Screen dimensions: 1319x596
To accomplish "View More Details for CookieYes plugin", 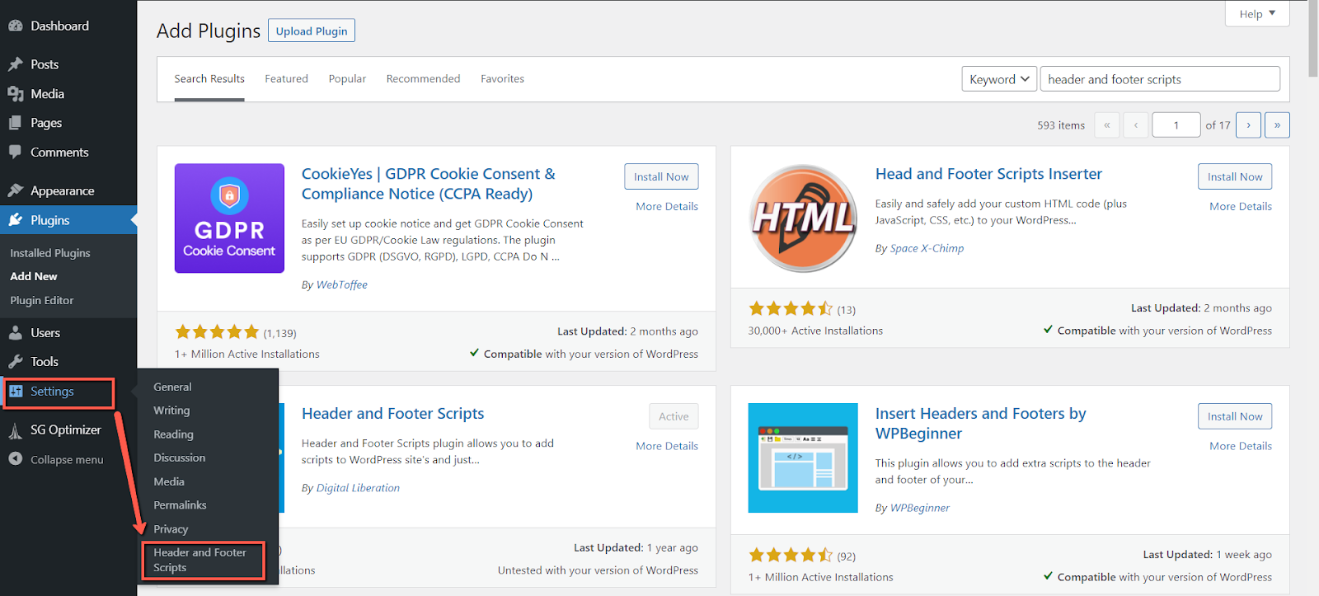I will tap(667, 206).
